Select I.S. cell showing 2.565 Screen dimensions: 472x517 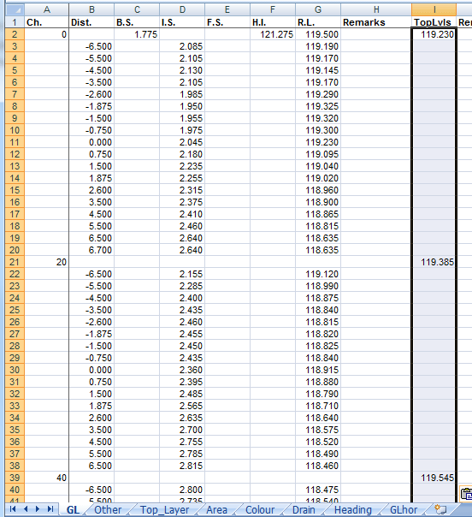pyautogui.click(x=182, y=406)
